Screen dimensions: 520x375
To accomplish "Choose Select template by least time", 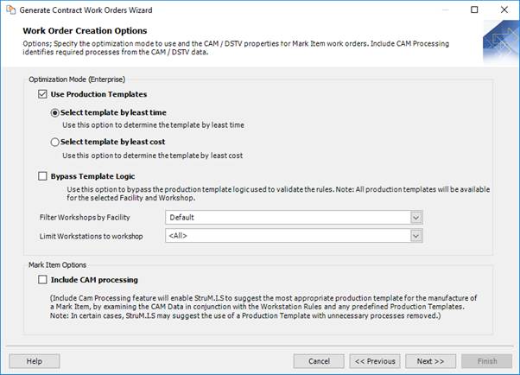I will click(x=55, y=112).
